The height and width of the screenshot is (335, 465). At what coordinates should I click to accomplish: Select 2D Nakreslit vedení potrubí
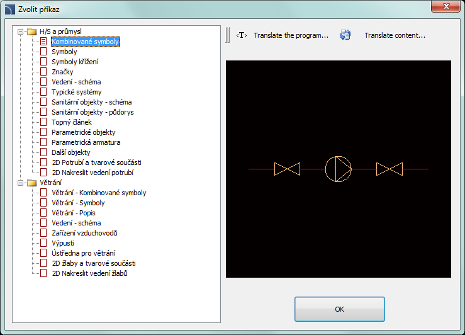[x=92, y=173]
